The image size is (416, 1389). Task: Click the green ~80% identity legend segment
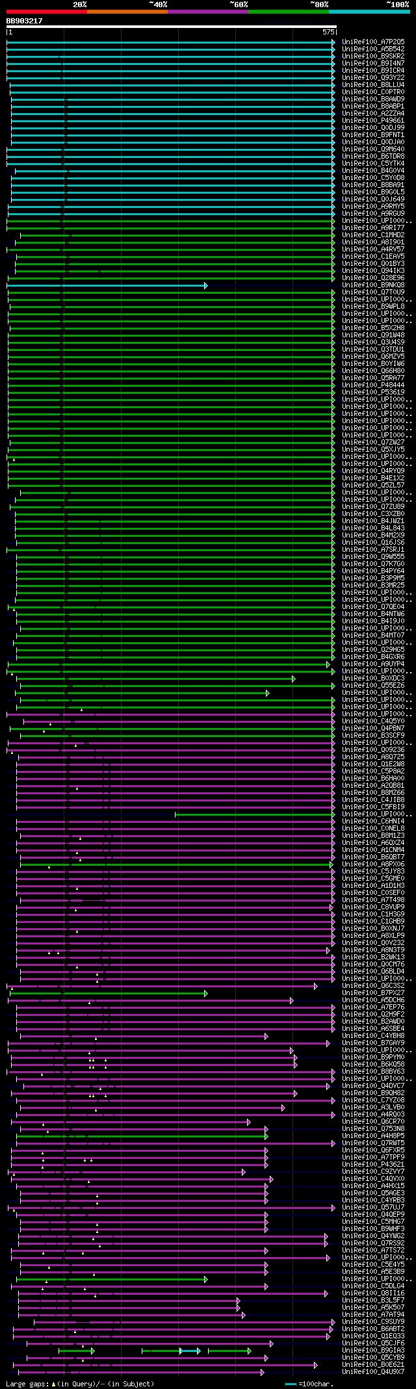tap(288, 12)
